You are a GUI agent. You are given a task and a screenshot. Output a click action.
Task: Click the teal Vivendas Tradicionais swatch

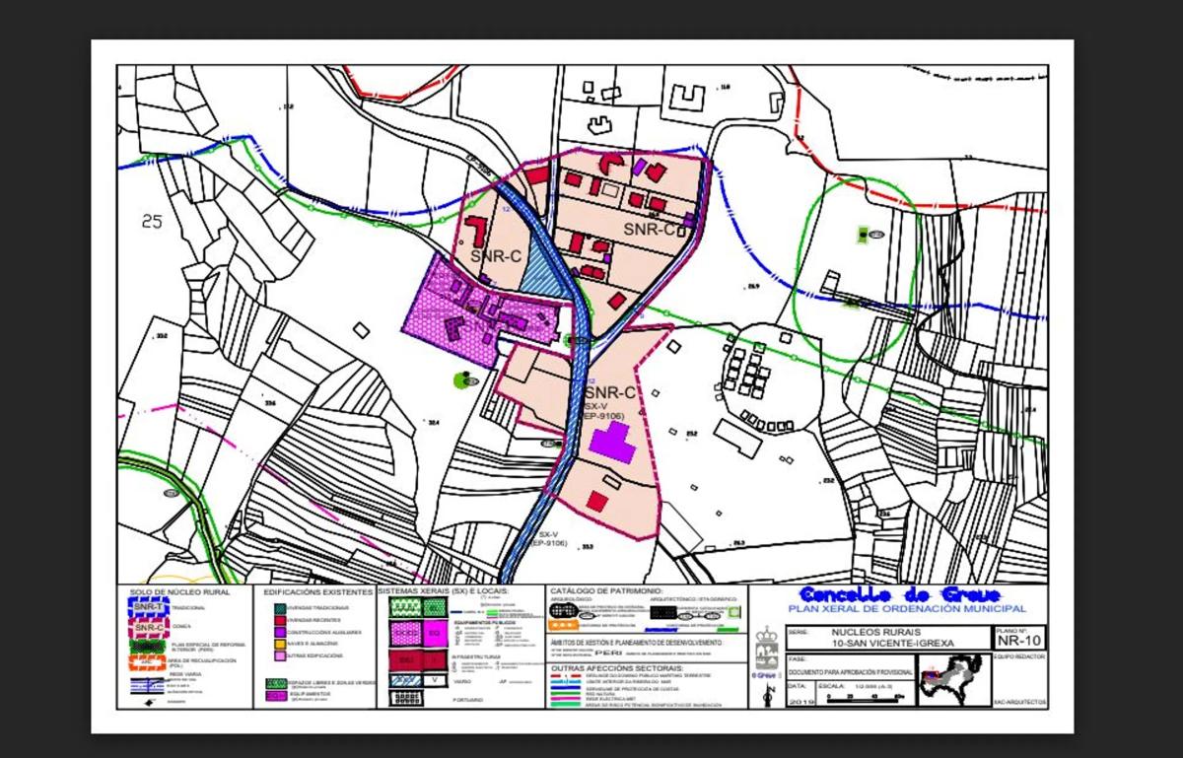pos(280,607)
